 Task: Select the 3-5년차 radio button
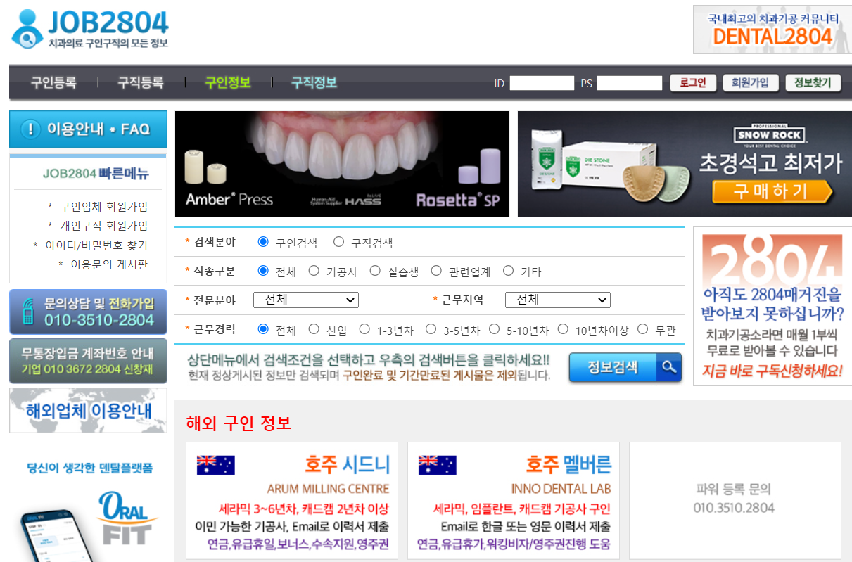point(431,328)
